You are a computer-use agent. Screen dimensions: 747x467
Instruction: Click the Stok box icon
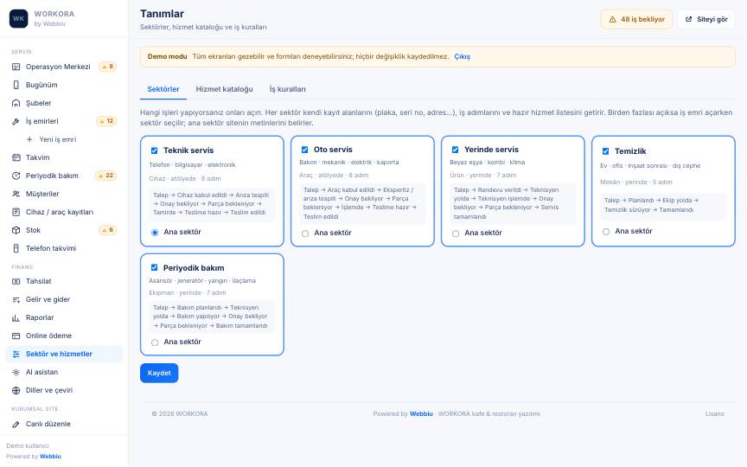click(16, 230)
